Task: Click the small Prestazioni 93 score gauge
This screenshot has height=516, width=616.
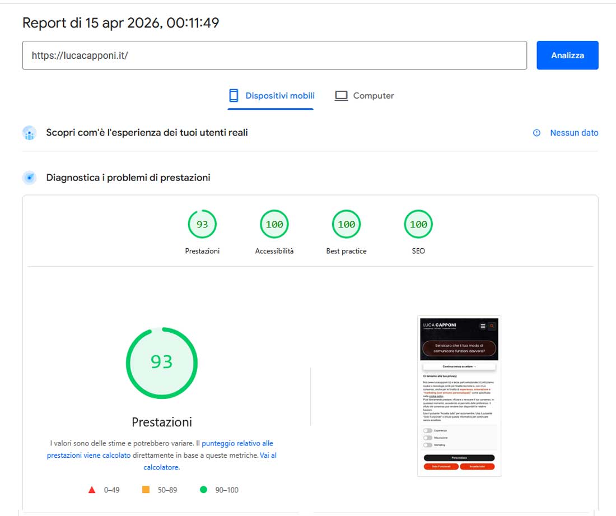Action: click(202, 225)
